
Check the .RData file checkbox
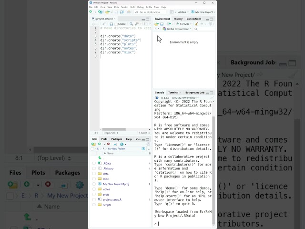[94, 163]
